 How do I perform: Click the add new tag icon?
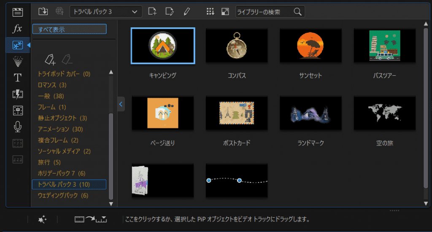[50, 60]
